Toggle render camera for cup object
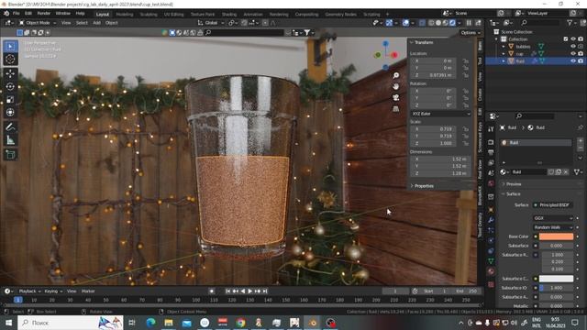Screen dimensions: 587x330 click(x=581, y=53)
